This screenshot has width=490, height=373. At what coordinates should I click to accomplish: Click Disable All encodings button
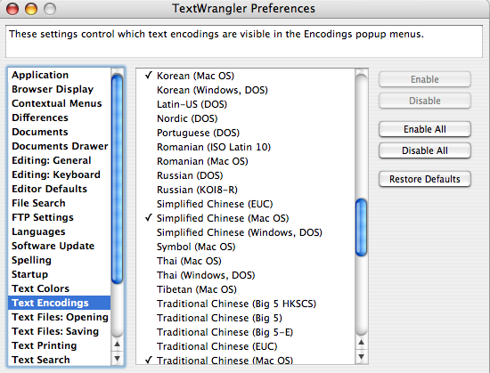pyautogui.click(x=425, y=150)
